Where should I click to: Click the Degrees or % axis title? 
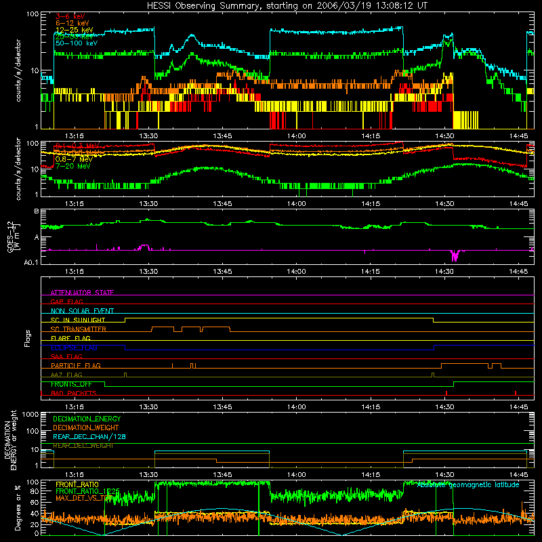click(x=18, y=507)
